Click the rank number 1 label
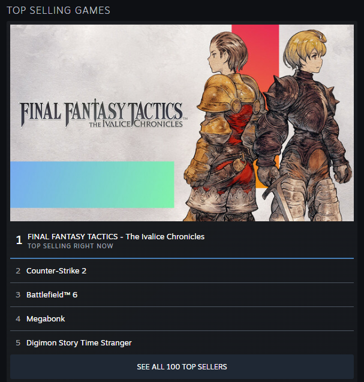This screenshot has height=382, width=364. (19, 240)
